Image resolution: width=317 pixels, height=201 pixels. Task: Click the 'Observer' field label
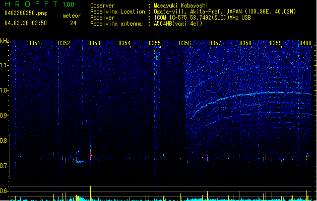[102, 6]
